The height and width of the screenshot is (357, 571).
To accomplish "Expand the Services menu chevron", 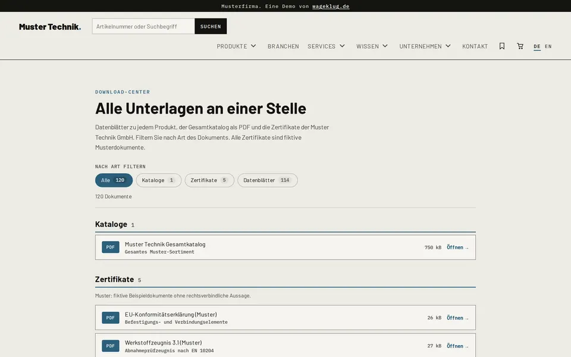I will [x=343, y=46].
